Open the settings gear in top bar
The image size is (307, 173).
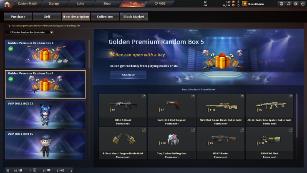tap(296, 4)
